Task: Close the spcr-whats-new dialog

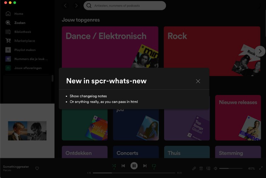Action: (198, 81)
